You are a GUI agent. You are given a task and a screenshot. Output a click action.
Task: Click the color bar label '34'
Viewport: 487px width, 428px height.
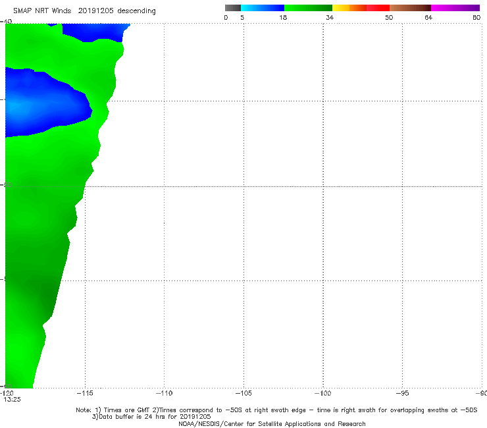[x=330, y=18]
